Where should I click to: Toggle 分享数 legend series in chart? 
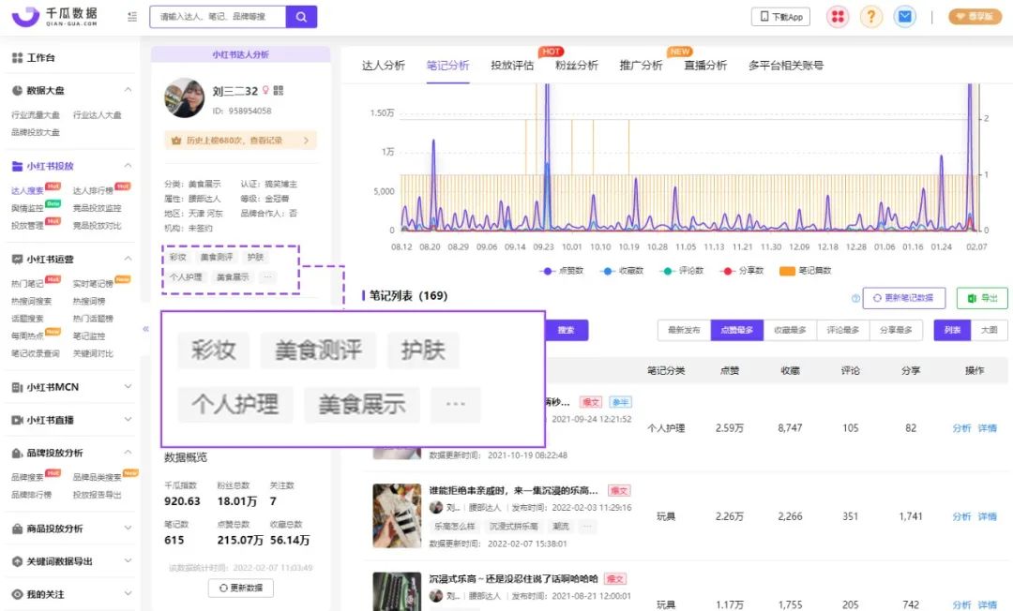click(x=742, y=271)
